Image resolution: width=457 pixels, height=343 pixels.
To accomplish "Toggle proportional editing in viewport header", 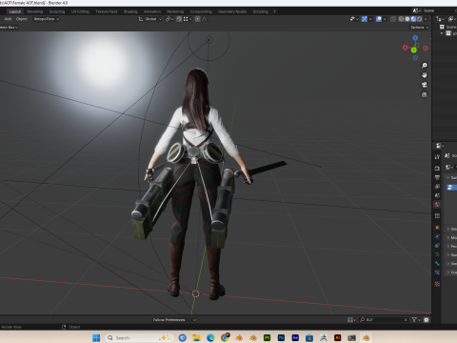I will pos(197,19).
